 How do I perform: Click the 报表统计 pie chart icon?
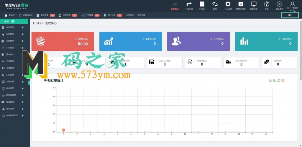pyautogui.click(x=3, y=55)
